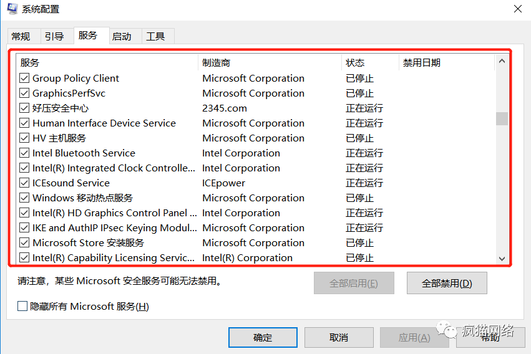Switch to the 启动 tab
Image resolution: width=531 pixels, height=354 pixels.
125,36
